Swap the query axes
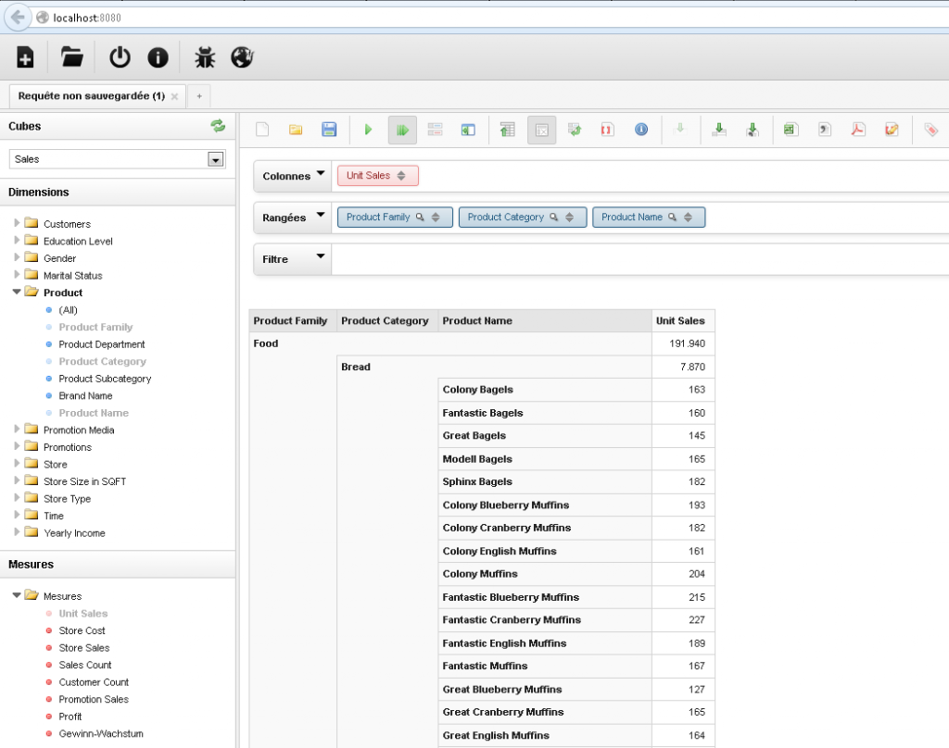This screenshot has height=748, width=949. [x=574, y=130]
